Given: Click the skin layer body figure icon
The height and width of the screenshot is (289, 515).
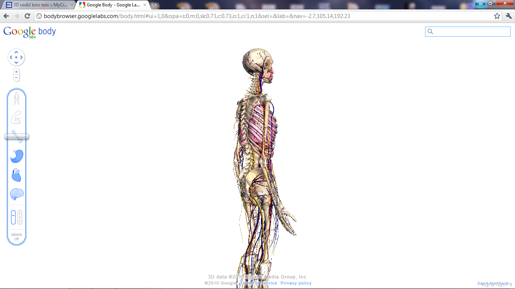Looking at the screenshot, I should [16, 98].
